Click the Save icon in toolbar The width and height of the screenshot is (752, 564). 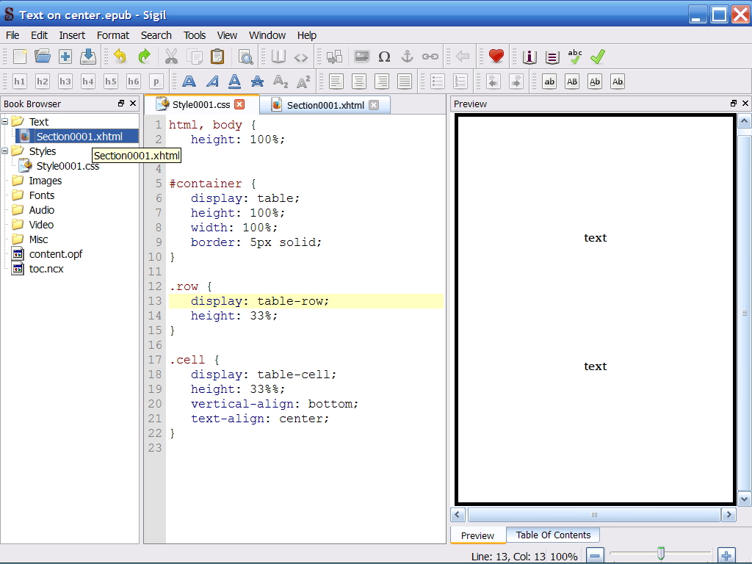(x=88, y=57)
